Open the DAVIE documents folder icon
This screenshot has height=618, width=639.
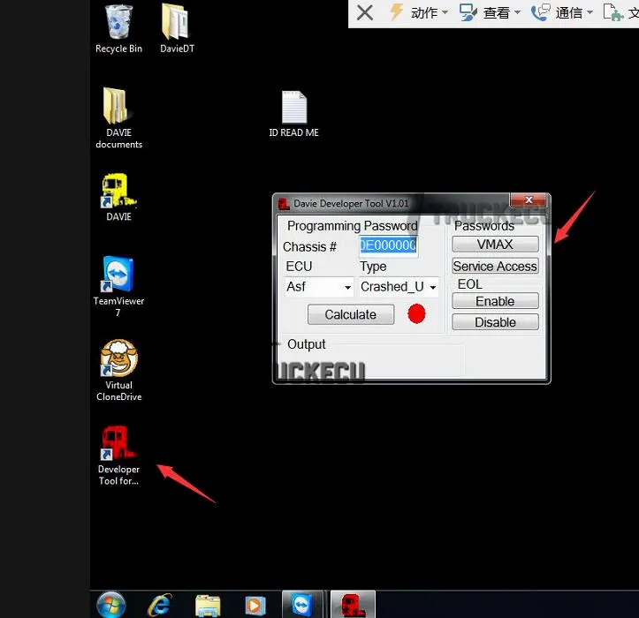(x=118, y=118)
